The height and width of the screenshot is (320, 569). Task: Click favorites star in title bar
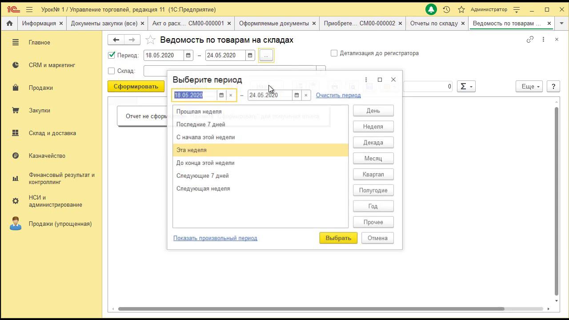461,9
